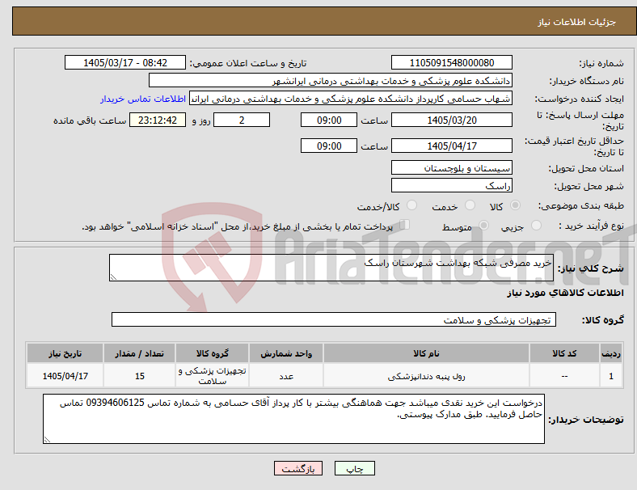This screenshot has width=637, height=490.
Task: Click the بازگشت back button
Action: pyautogui.click(x=298, y=468)
